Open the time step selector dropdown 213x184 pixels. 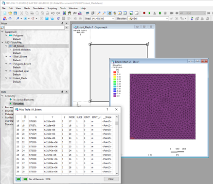click(x=204, y=13)
